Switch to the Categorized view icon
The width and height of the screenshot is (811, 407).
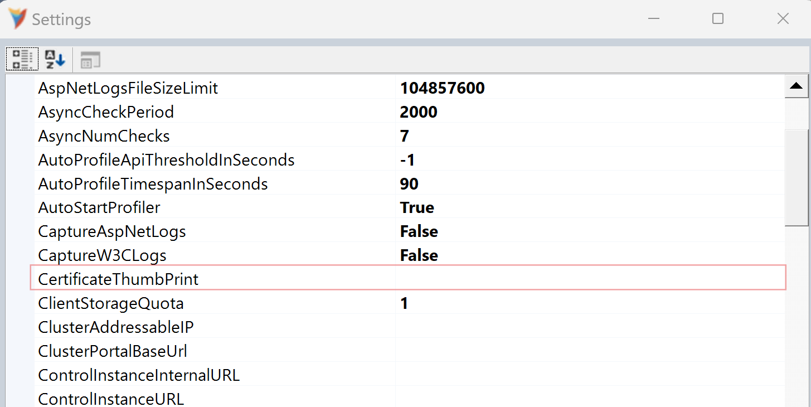tap(22, 59)
